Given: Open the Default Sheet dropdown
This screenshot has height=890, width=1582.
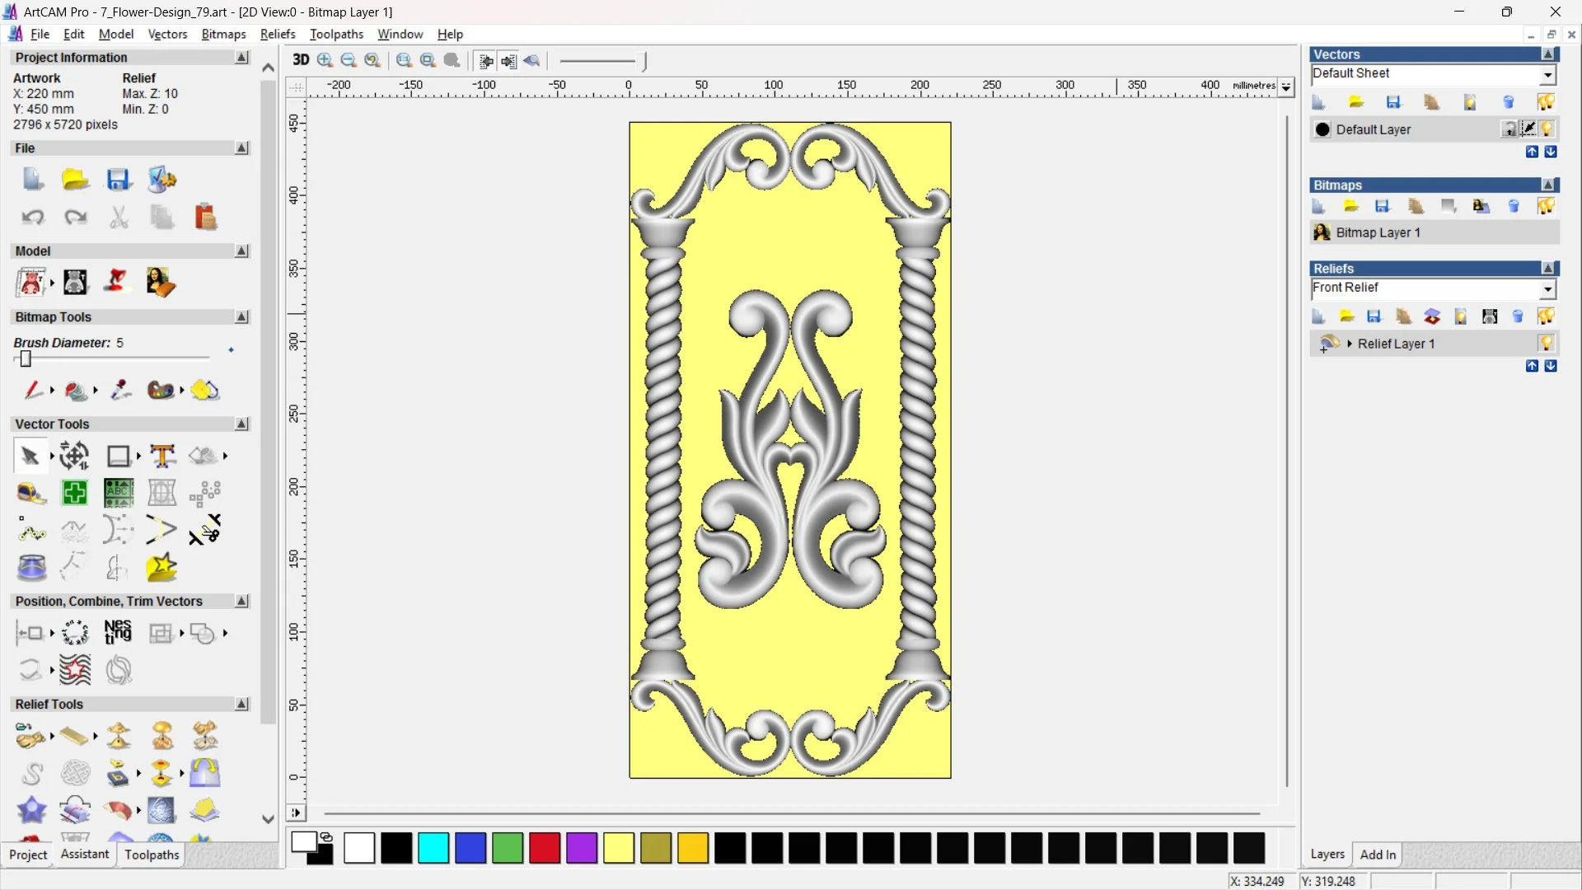Looking at the screenshot, I should tap(1548, 73).
